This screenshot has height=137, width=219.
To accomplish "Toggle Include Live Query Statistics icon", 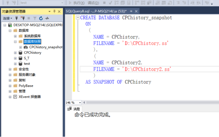I will coord(143,3).
